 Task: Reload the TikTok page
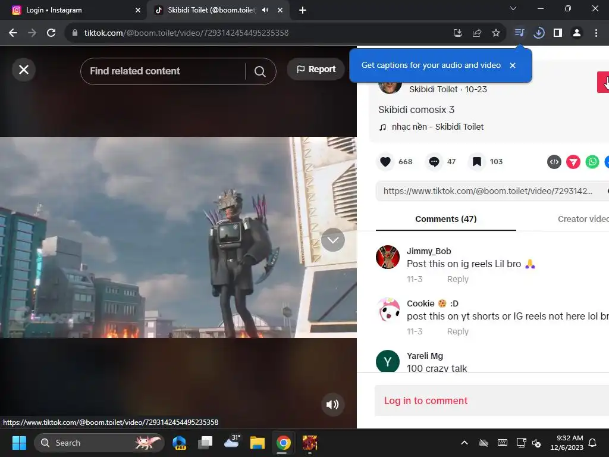click(x=51, y=33)
